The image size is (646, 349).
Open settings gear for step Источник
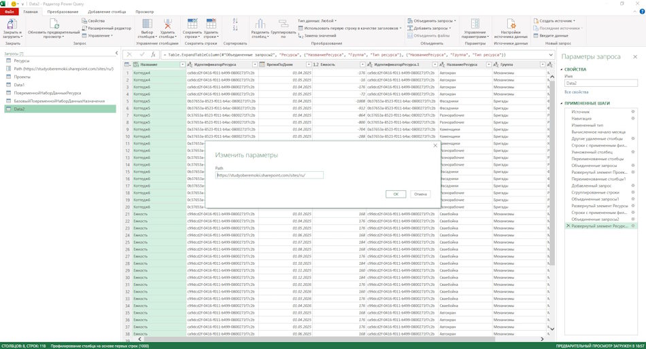pos(633,111)
